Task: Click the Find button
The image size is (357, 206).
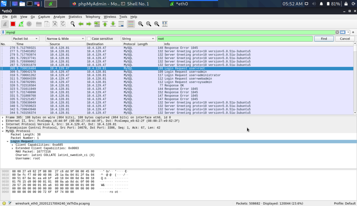Action: click(x=324, y=39)
